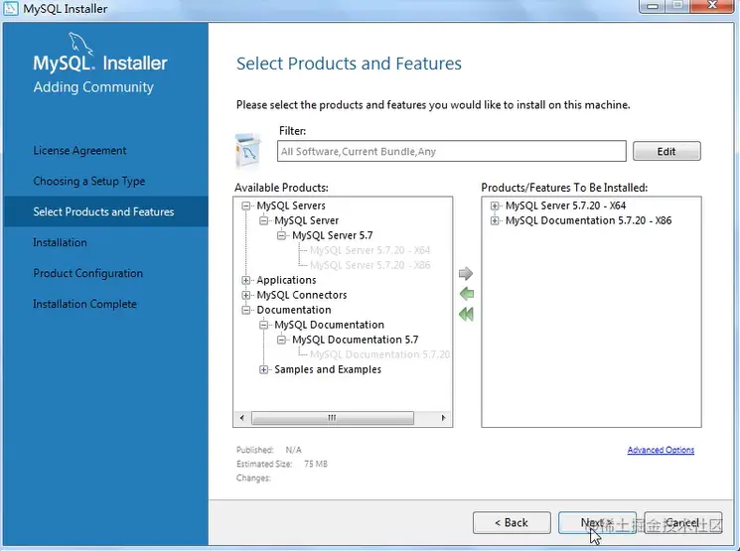Collapse the MySQL Servers tree node
Image resolution: width=740 pixels, height=551 pixels.
(246, 206)
